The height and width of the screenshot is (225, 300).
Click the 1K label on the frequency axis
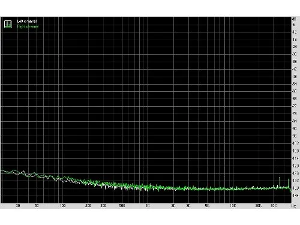click(x=148, y=206)
